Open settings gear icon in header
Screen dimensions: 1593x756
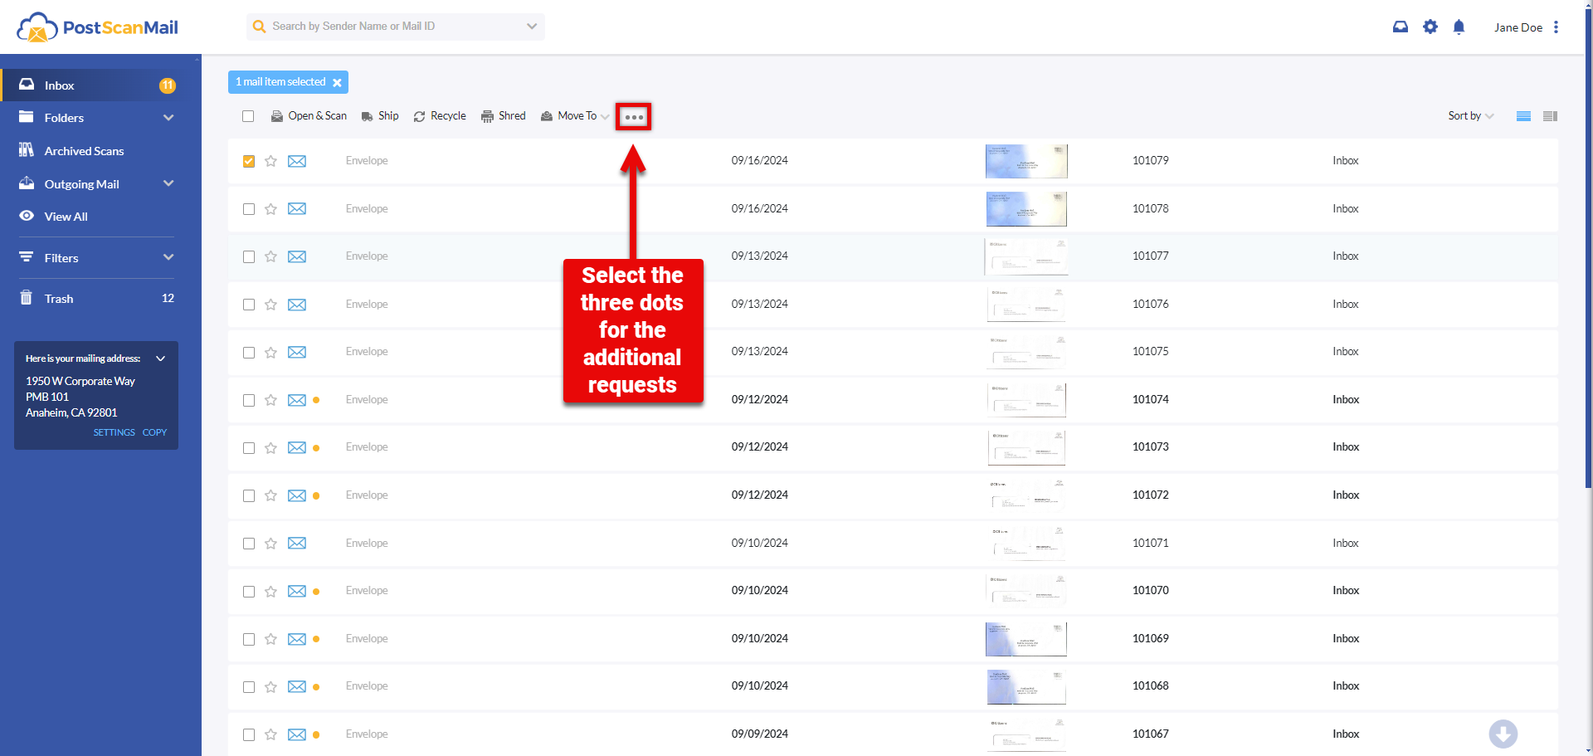(x=1430, y=27)
